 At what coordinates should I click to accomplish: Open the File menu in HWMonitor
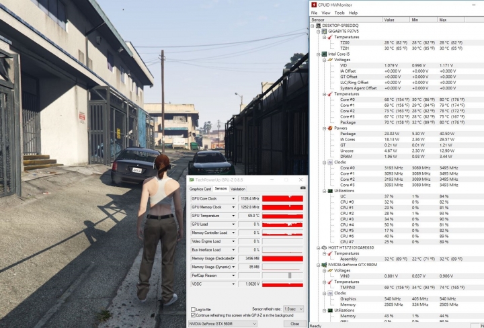pyautogui.click(x=314, y=13)
